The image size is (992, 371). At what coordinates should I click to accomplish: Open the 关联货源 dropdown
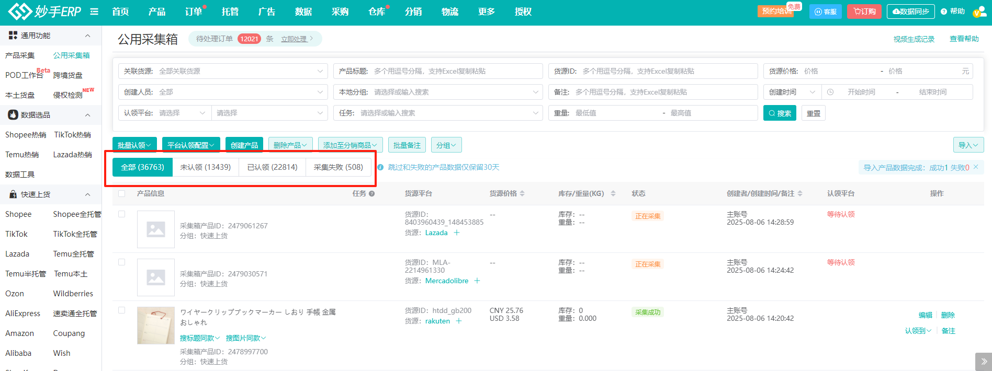point(223,71)
